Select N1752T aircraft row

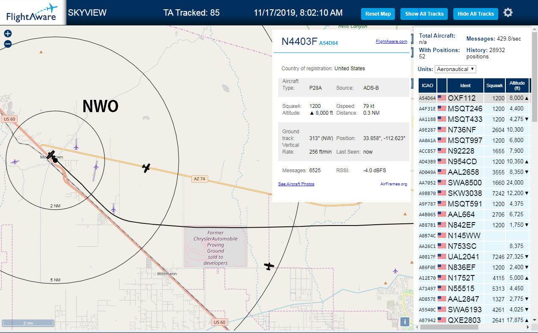tap(475, 278)
